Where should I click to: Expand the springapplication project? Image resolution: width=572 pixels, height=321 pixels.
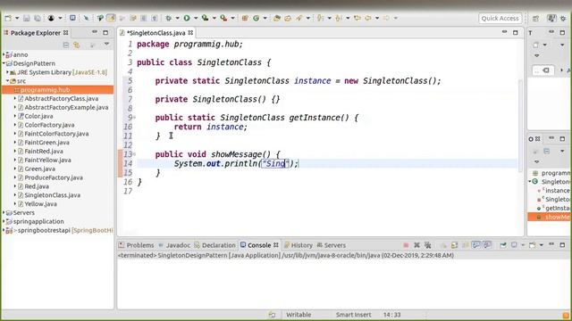[x=4, y=221]
